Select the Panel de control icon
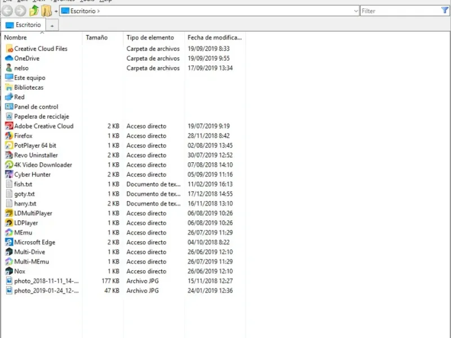Viewport: 451px width, 338px height. (x=9, y=106)
